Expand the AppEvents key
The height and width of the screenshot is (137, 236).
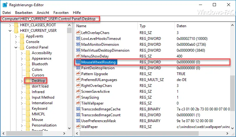click(16, 36)
